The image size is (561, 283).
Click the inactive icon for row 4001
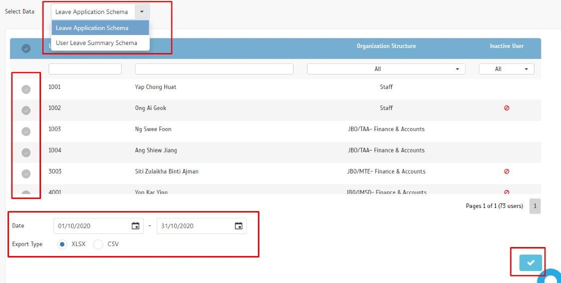coord(506,192)
